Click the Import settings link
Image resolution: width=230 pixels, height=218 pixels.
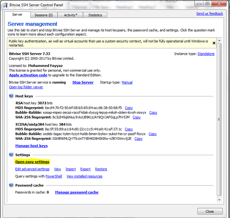71,169
